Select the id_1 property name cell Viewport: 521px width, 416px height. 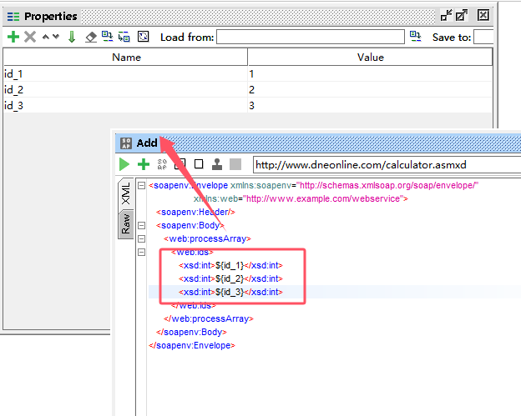click(x=125, y=73)
